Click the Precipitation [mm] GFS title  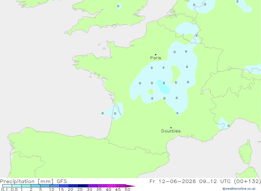point(33,181)
